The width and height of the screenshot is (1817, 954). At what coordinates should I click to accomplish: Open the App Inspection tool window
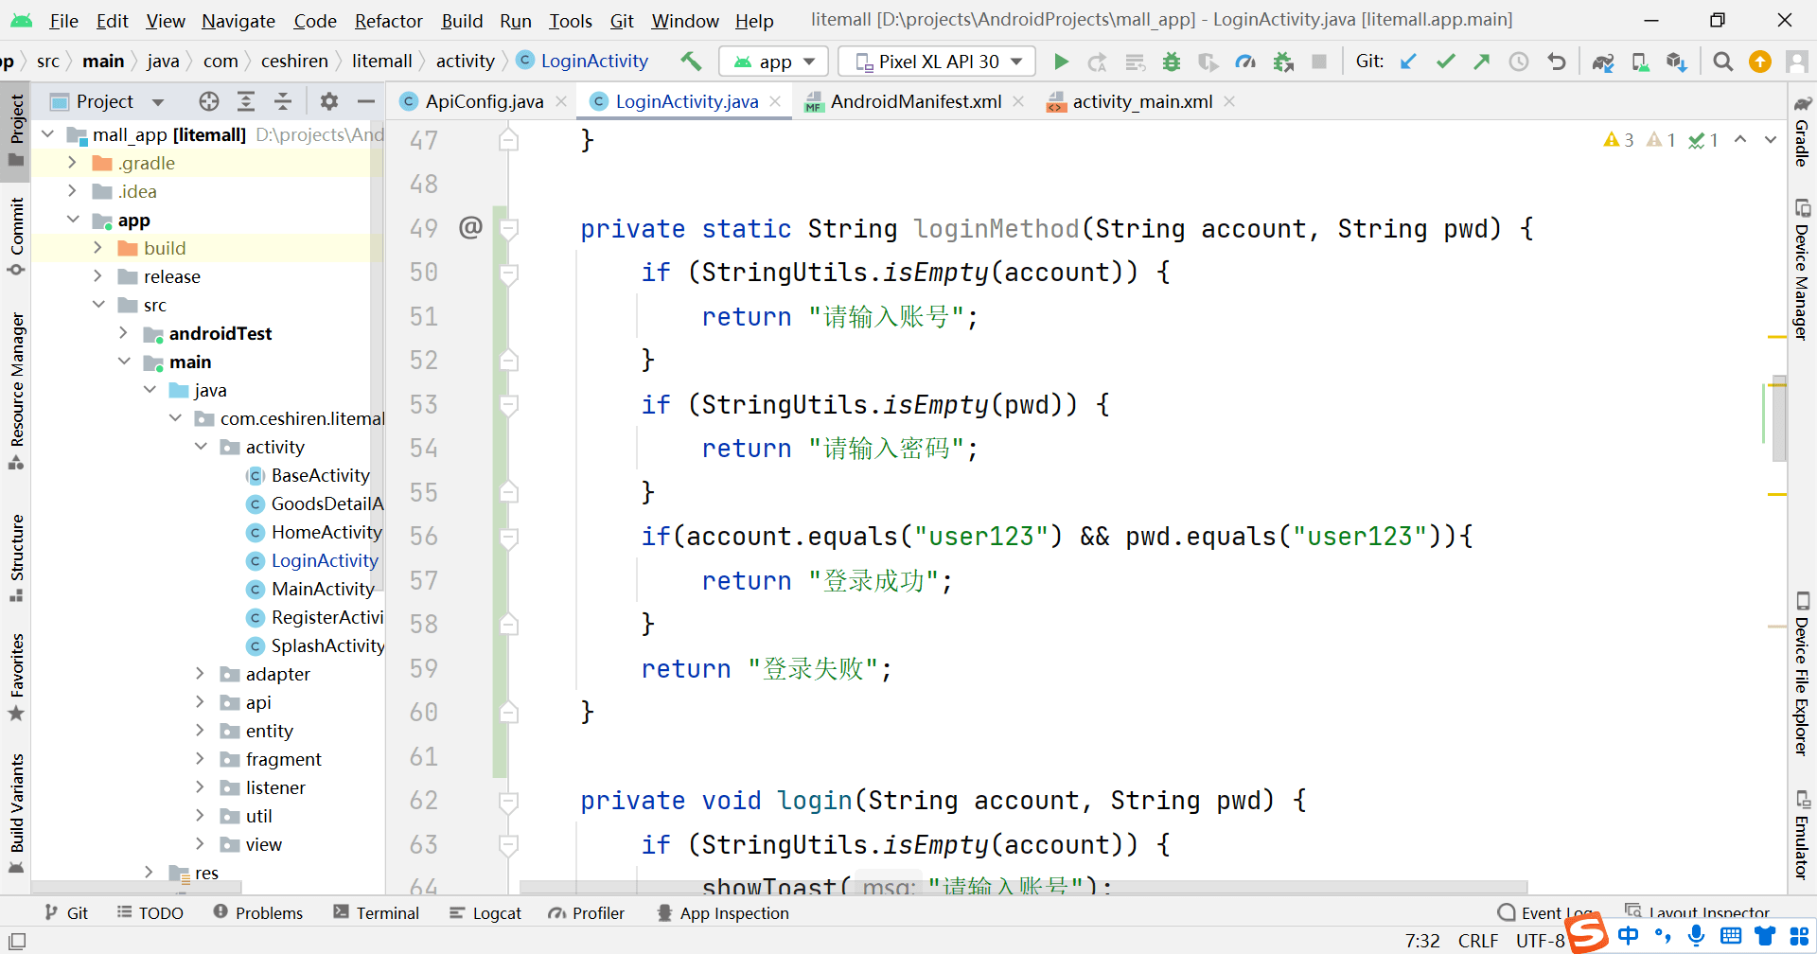tap(723, 912)
